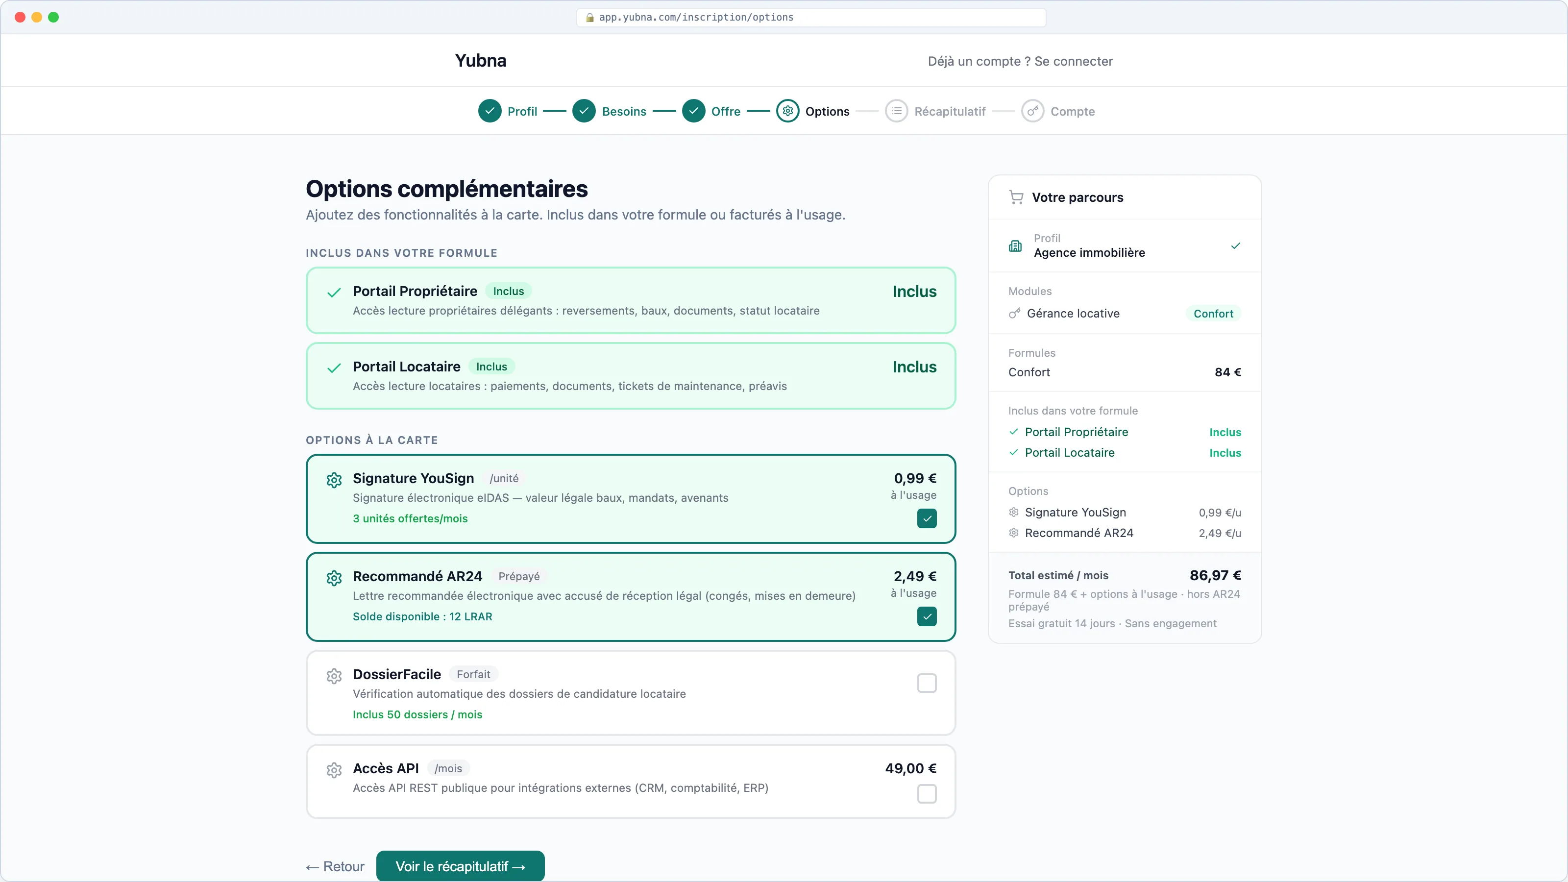Click the Confort badge in Modules

[1213, 314]
